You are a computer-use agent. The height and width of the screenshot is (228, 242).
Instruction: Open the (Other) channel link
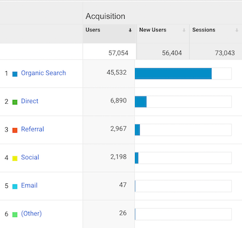pyautogui.click(x=31, y=214)
